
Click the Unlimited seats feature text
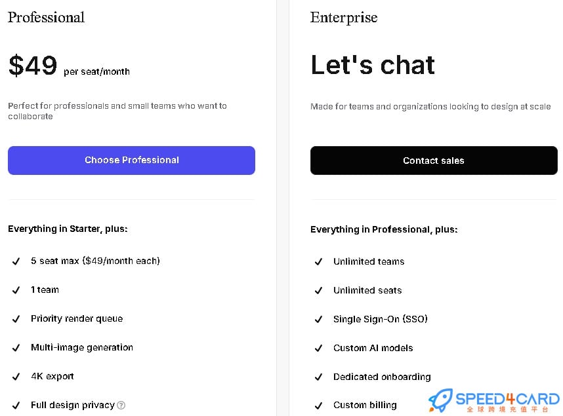click(367, 290)
